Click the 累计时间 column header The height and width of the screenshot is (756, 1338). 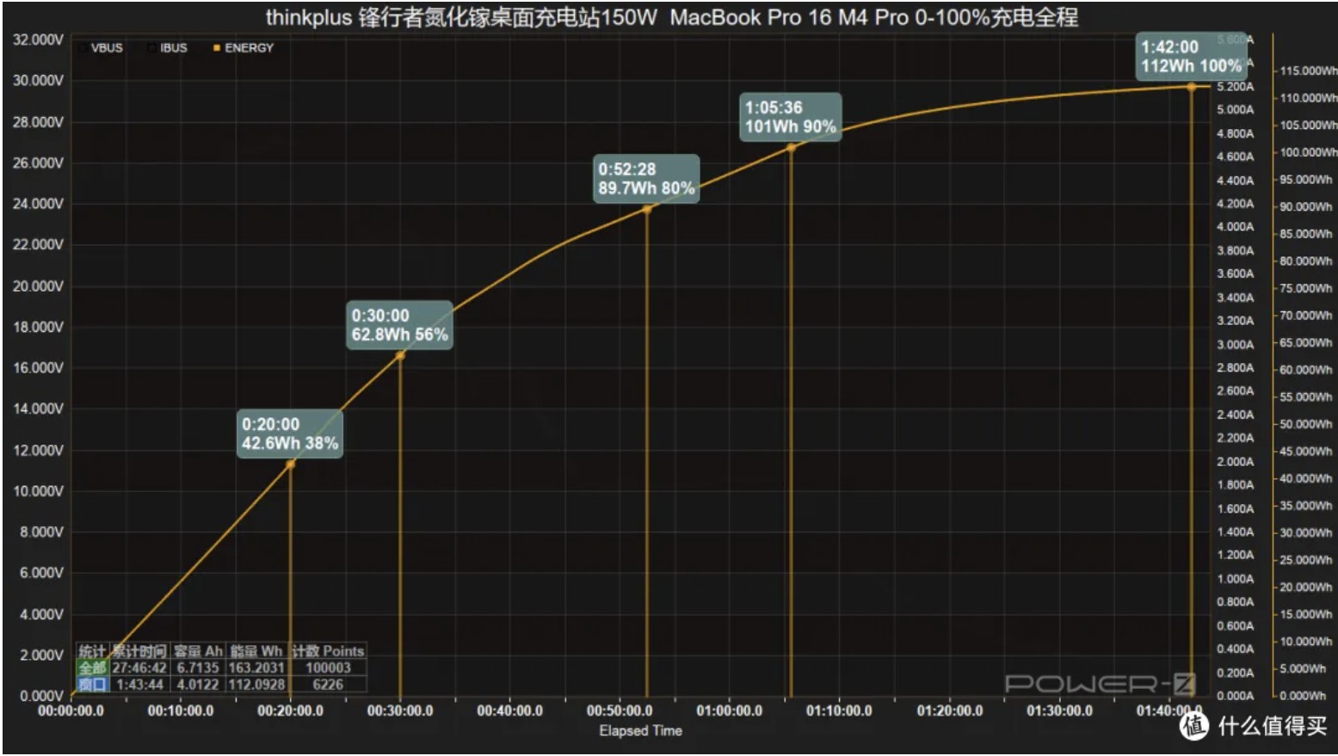pyautogui.click(x=139, y=651)
